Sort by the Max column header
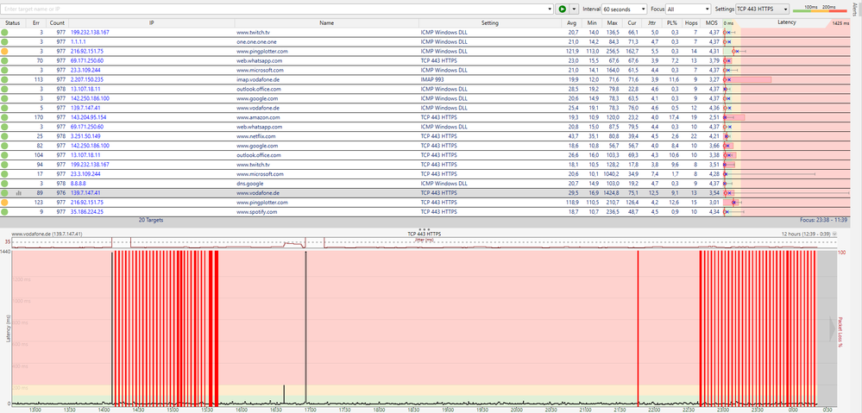This screenshot has width=862, height=413. 612,23
